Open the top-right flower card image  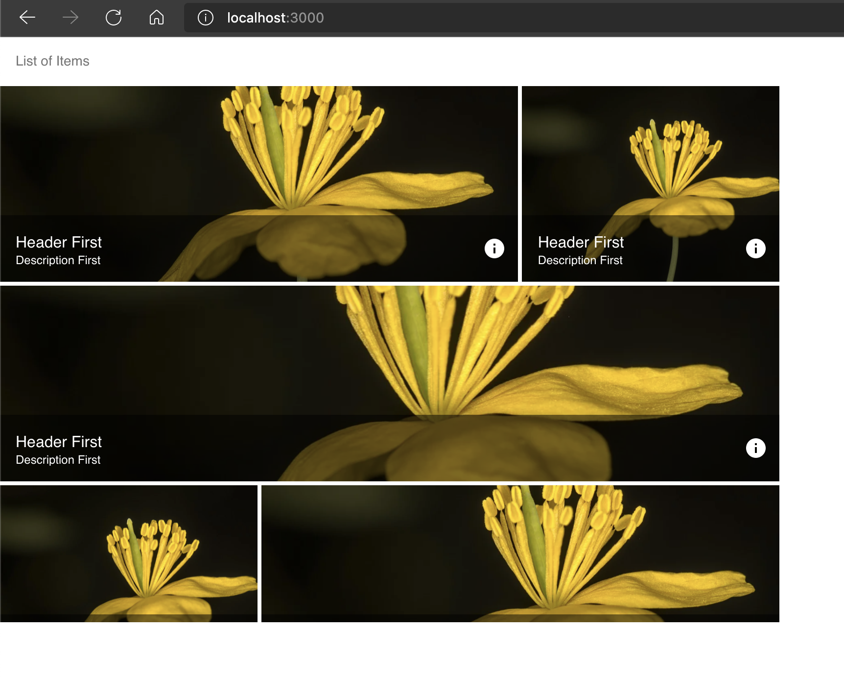(650, 147)
